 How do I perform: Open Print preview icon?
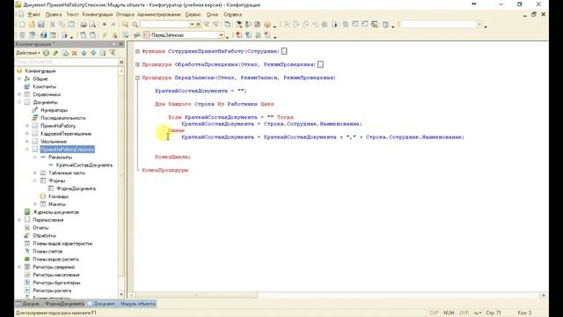[x=92, y=25]
